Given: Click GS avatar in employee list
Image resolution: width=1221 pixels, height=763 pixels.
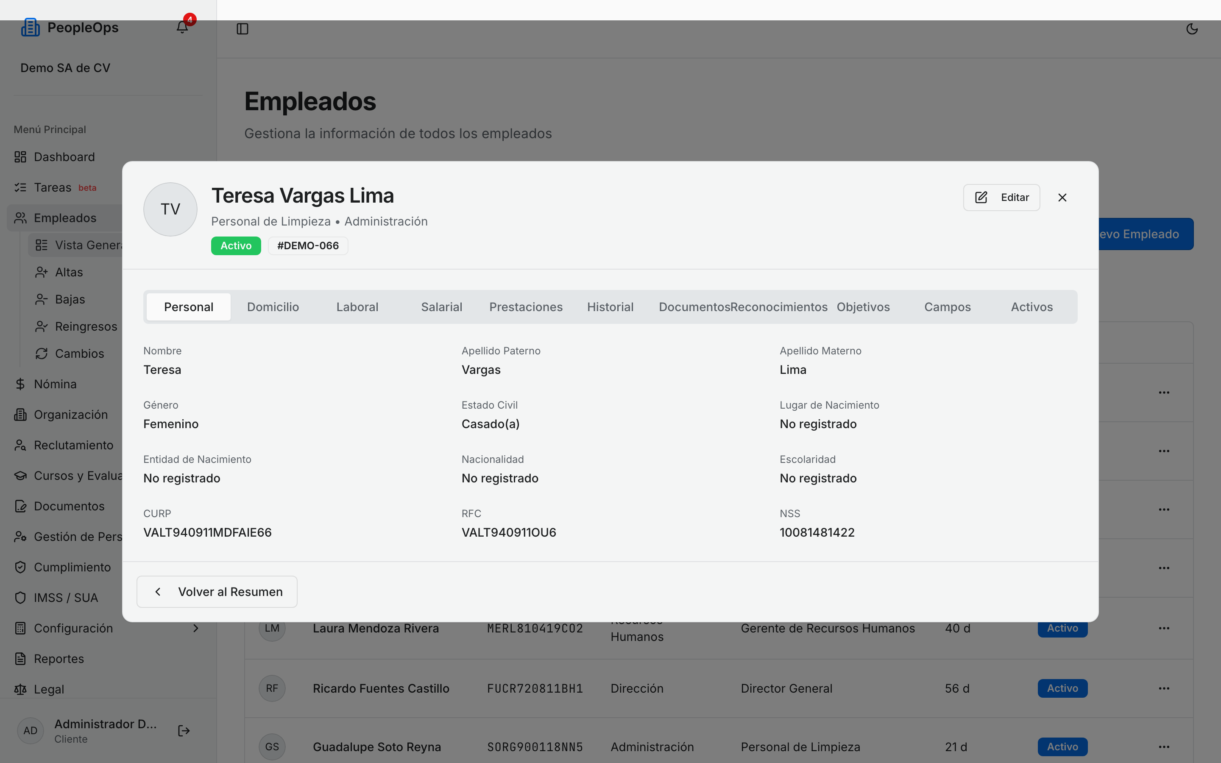Looking at the screenshot, I should pos(272,747).
